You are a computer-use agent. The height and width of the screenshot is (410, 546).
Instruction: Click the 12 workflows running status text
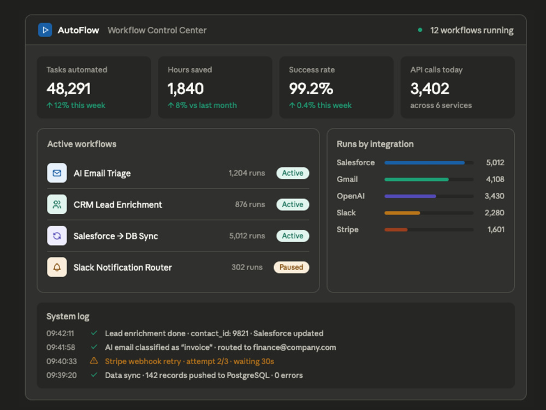coord(472,30)
